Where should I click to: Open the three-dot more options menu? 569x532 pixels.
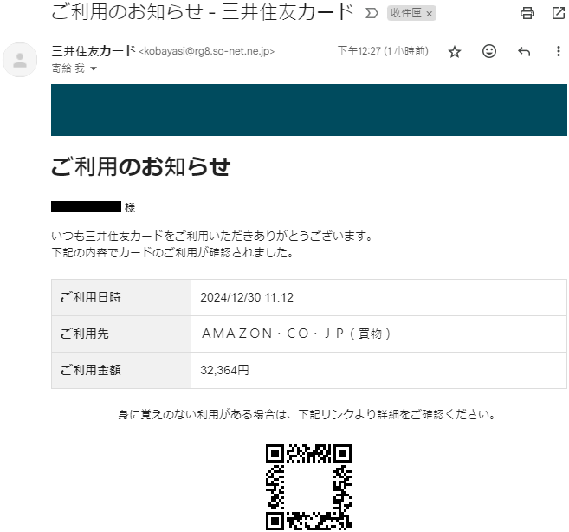(558, 51)
